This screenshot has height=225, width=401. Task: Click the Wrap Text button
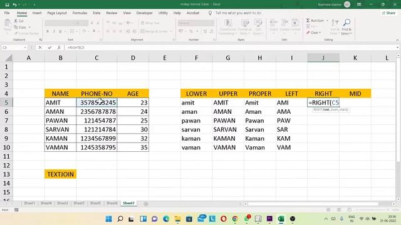click(x=150, y=23)
